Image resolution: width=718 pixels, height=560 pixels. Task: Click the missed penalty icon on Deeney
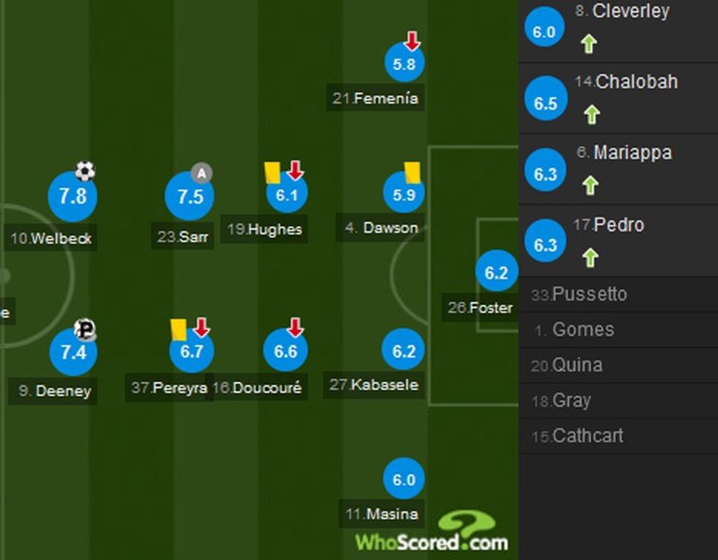click(85, 329)
